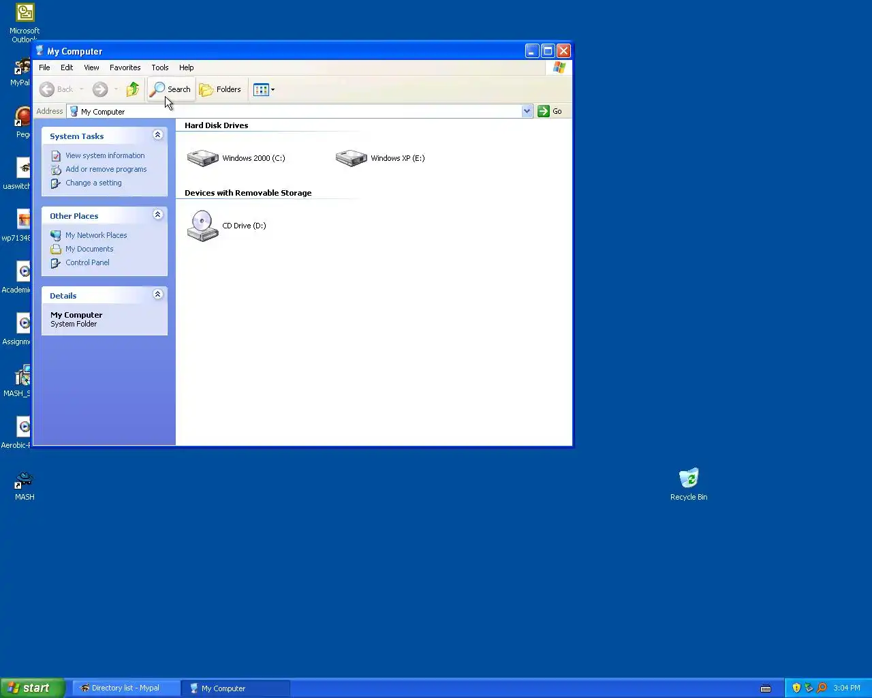Select the Aerobic desktop media file icon

[23, 427]
